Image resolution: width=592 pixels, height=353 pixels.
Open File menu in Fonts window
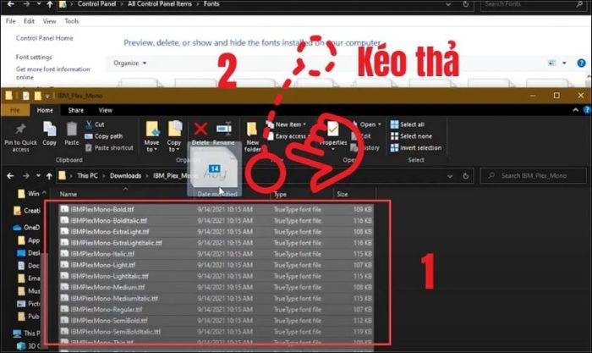pos(10,21)
